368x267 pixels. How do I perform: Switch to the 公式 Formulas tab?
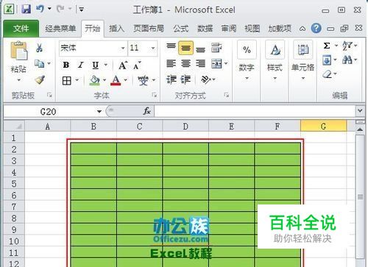[181, 29]
